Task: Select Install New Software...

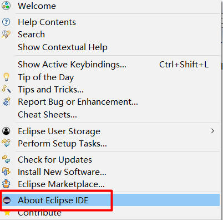Action: [x=62, y=172]
